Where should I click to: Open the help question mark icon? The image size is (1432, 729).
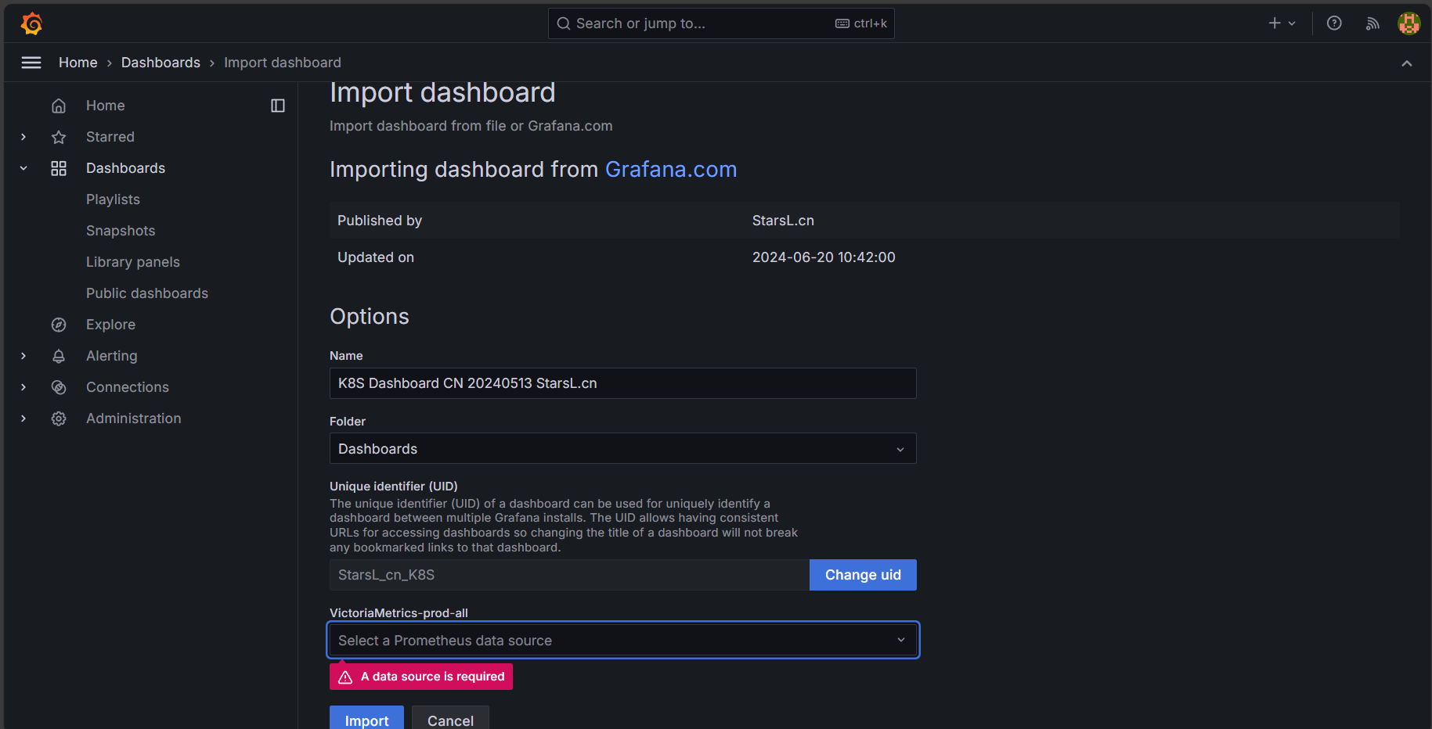(x=1334, y=23)
